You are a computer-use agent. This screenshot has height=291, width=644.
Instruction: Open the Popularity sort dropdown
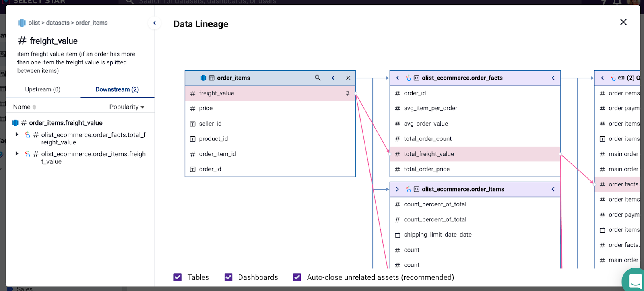pyautogui.click(x=127, y=107)
